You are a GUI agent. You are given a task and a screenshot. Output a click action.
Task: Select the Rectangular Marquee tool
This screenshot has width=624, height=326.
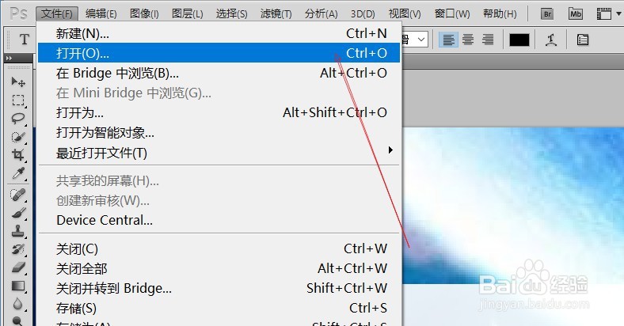pos(18,100)
